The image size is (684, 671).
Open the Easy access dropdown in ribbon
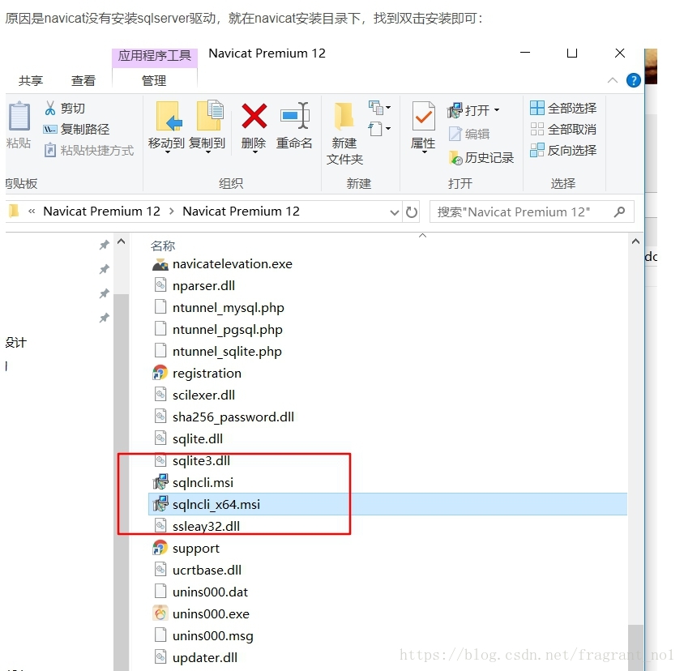(x=379, y=129)
